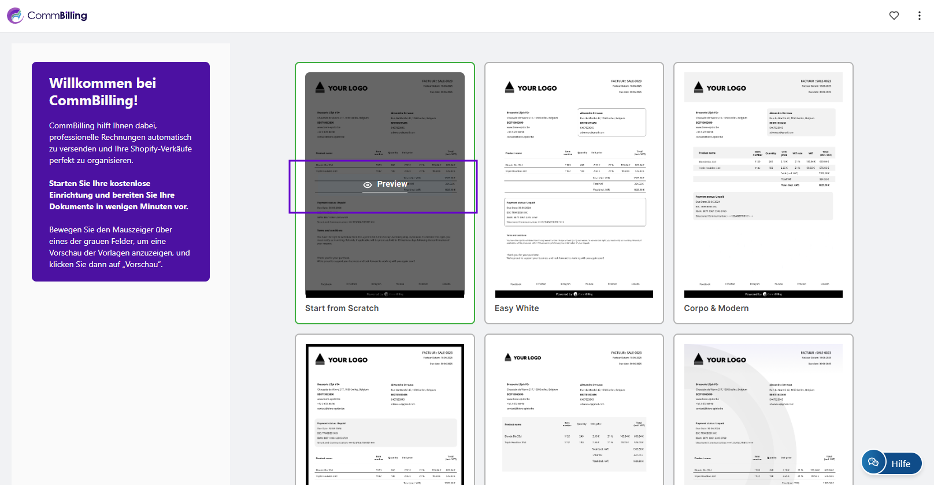Choose the gray curved-background template

point(763,414)
